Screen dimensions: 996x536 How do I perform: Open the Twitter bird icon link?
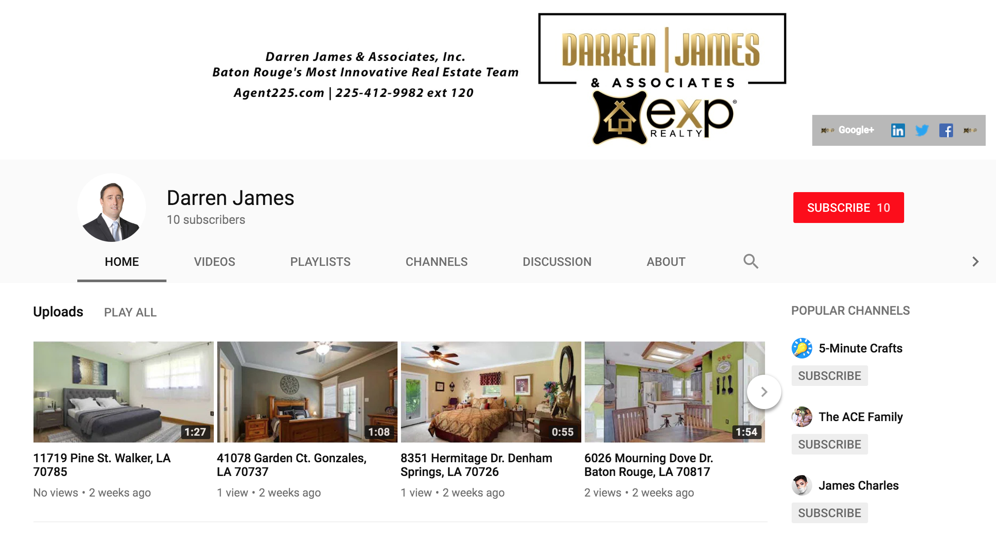pyautogui.click(x=922, y=130)
